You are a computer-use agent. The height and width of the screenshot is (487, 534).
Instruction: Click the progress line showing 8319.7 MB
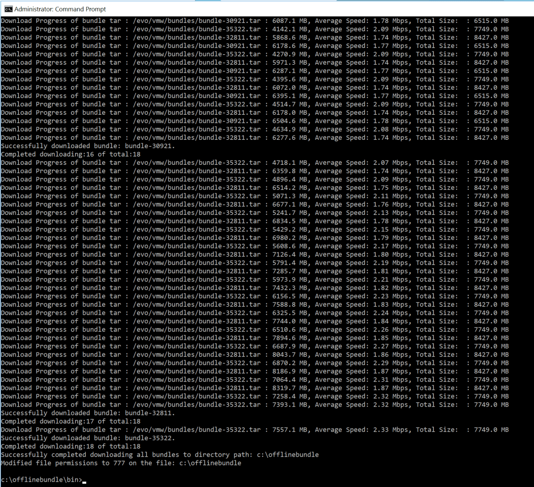[254, 388]
